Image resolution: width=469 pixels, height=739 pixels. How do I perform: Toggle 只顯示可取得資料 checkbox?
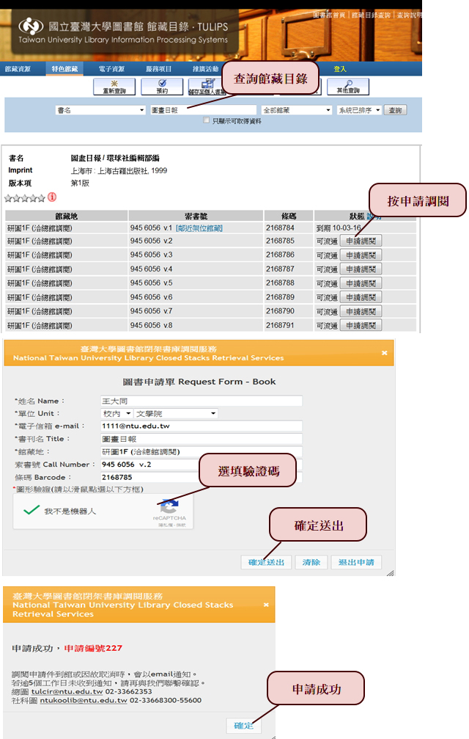[x=206, y=120]
